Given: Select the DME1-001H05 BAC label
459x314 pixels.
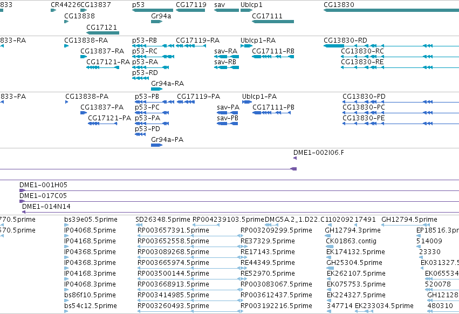Looking at the screenshot, I should click(43, 185).
